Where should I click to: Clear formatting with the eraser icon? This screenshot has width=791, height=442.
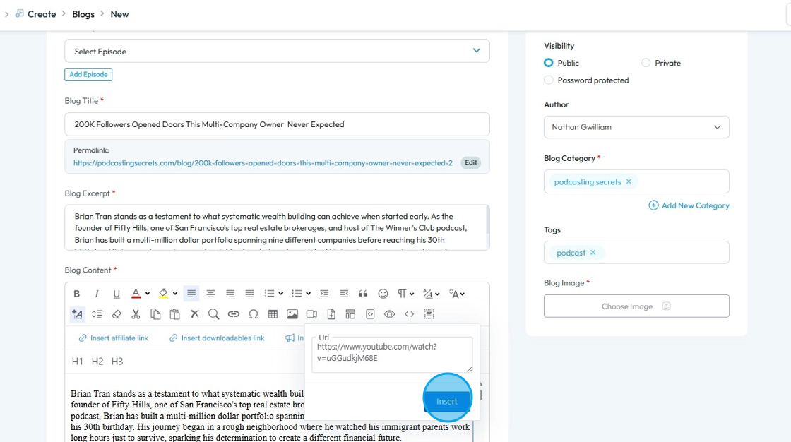(117, 314)
